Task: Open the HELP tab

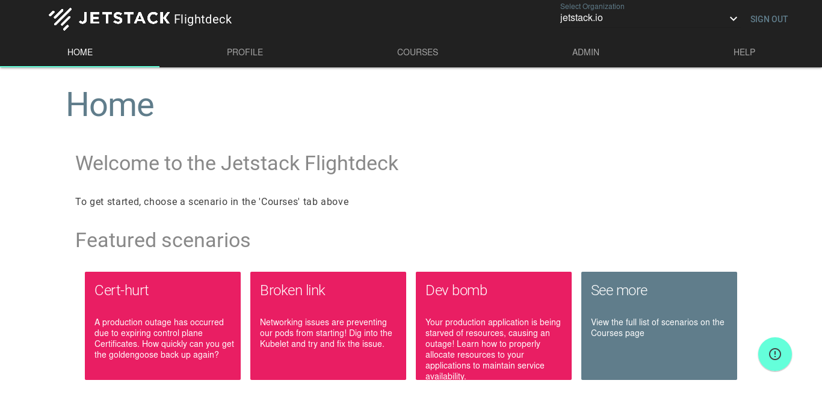Action: [x=744, y=52]
